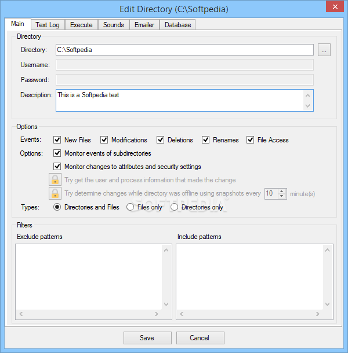Screen dimensions: 348x353
Task: Click Exclude patterns horizontal scroll left arrow
Action: [21, 314]
